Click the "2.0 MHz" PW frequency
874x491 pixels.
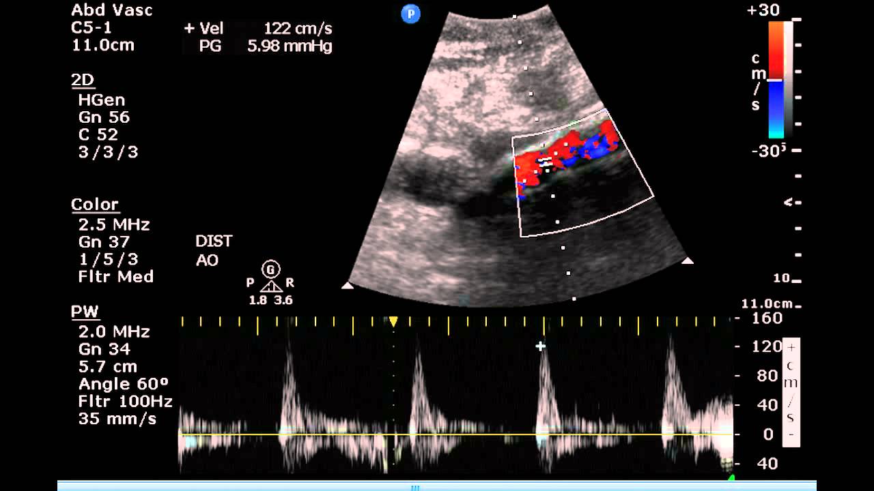pos(113,332)
